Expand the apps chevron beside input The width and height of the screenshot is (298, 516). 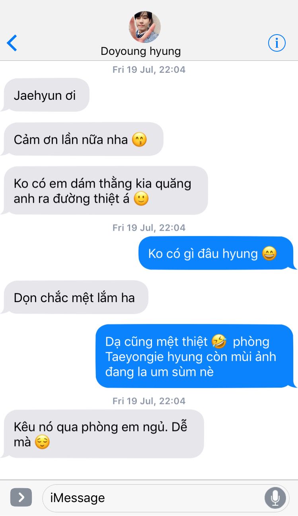pyautogui.click(x=21, y=497)
